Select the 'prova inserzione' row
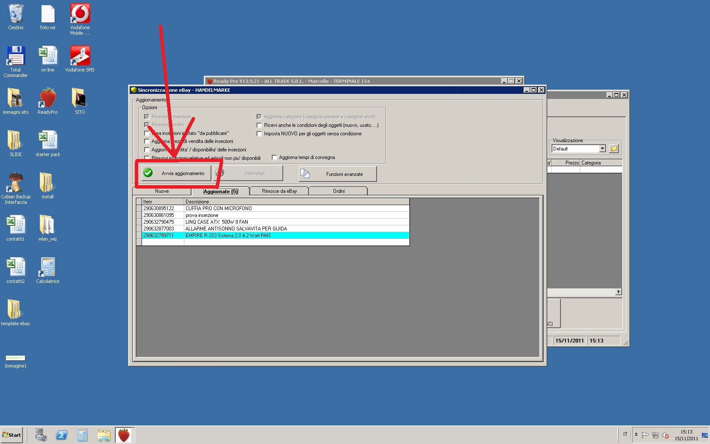Image resolution: width=710 pixels, height=444 pixels. (273, 215)
